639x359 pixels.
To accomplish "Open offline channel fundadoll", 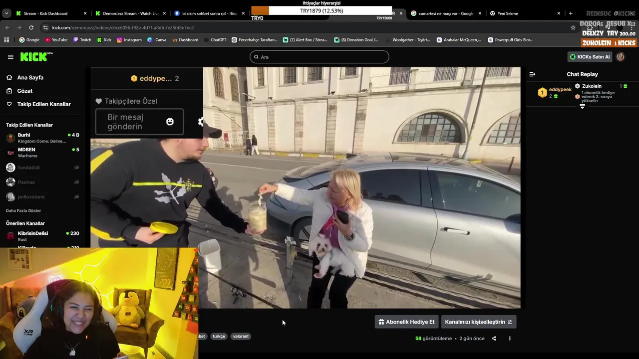I will click(x=42, y=168).
